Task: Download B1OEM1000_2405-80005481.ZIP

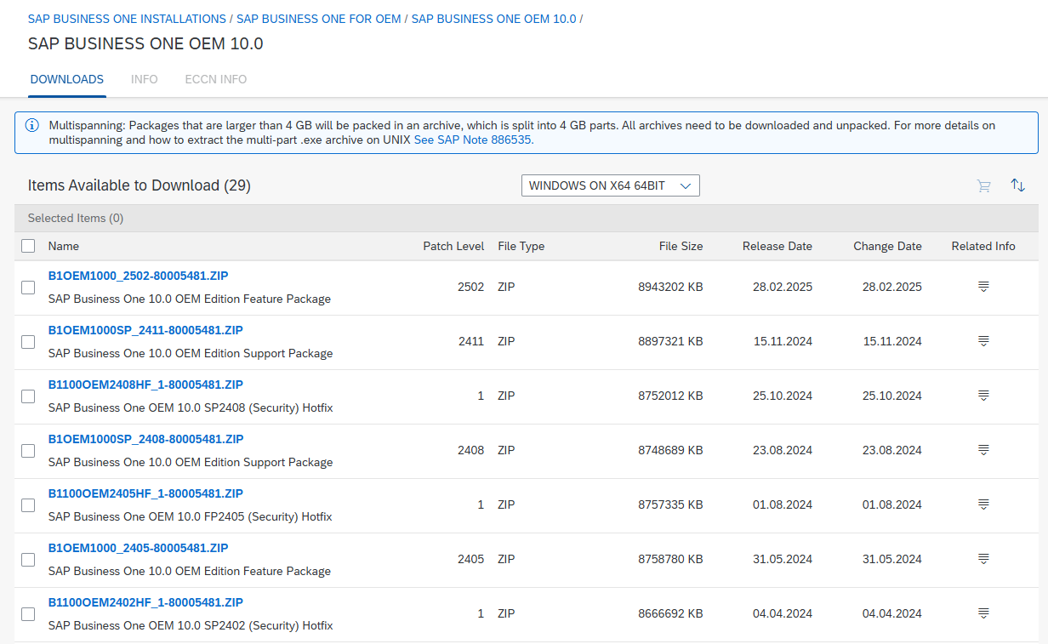Action: pos(138,548)
